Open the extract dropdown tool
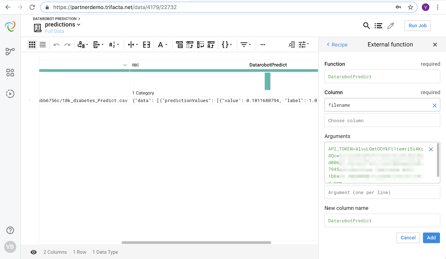 pos(98,45)
